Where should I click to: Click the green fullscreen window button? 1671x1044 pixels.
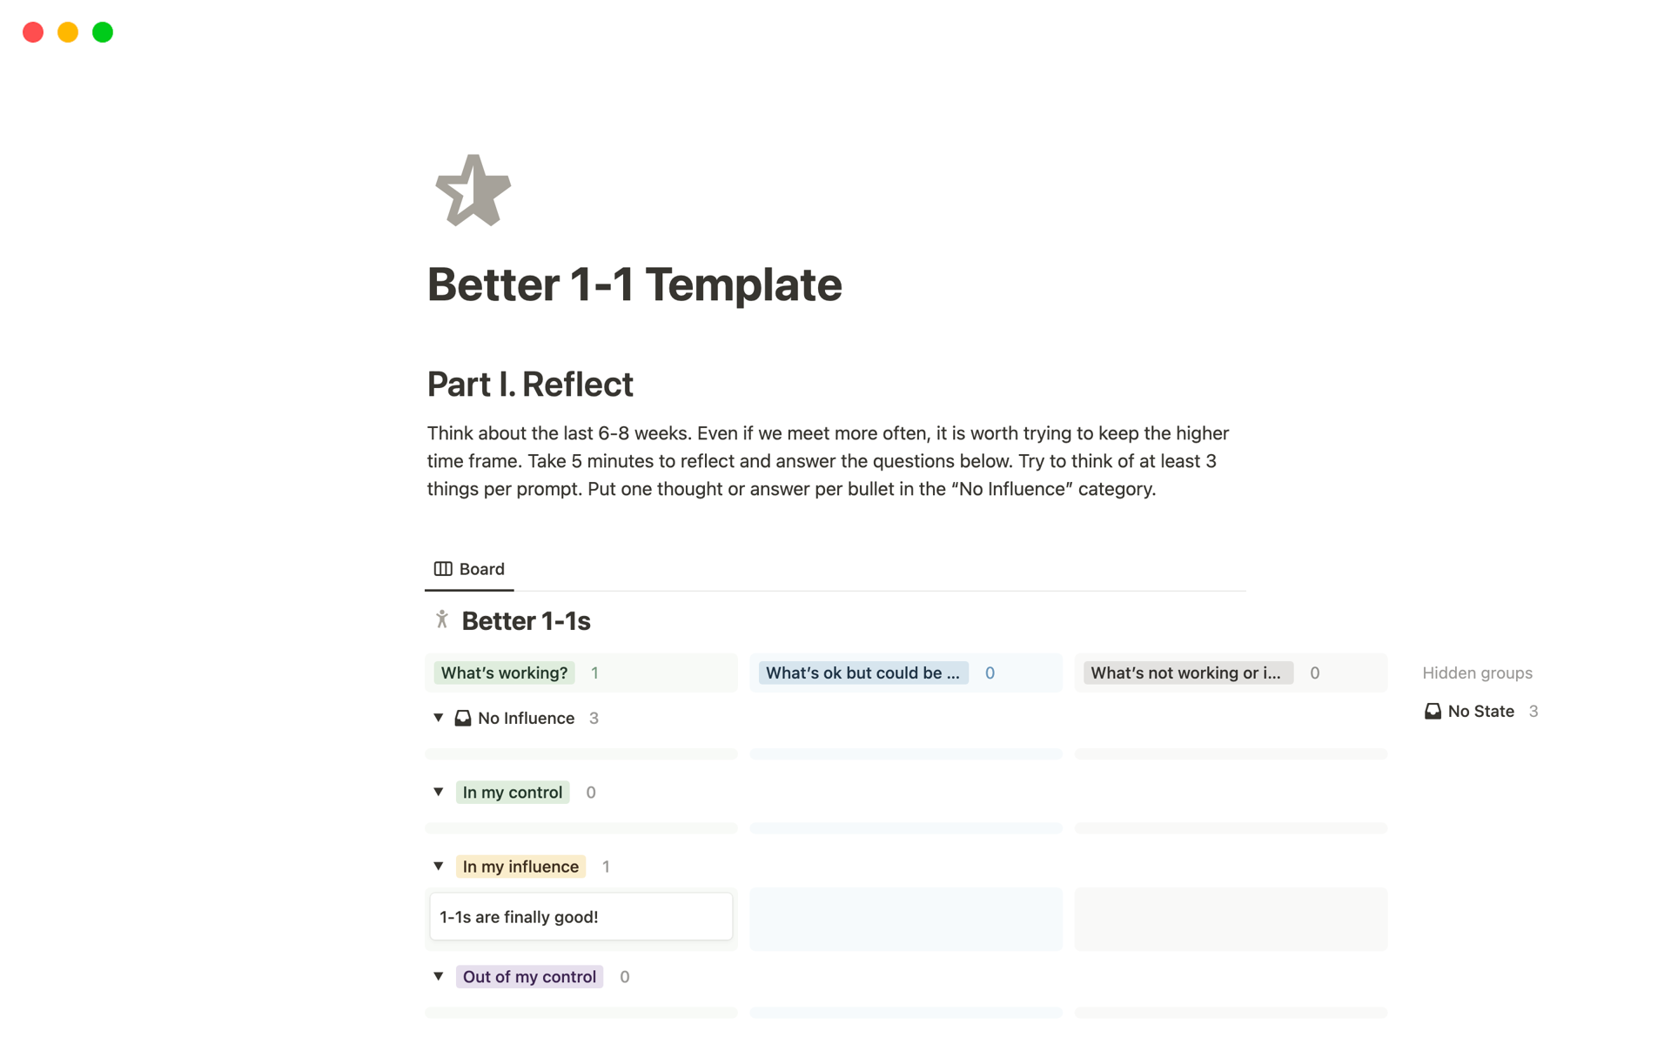(103, 32)
